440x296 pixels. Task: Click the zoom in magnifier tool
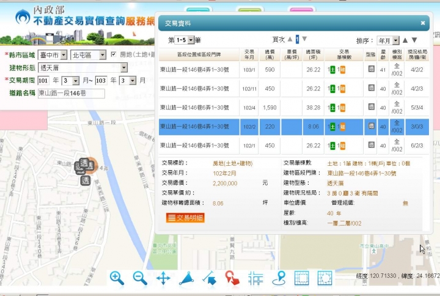[117, 278]
